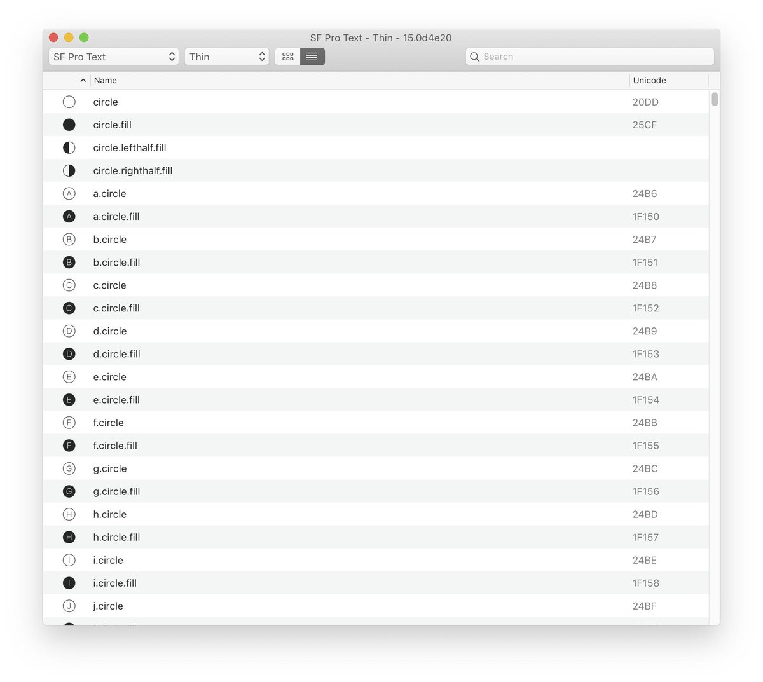Click the 'f.circle.fill' name text
Viewport: 763px width, 682px height.
click(x=115, y=445)
